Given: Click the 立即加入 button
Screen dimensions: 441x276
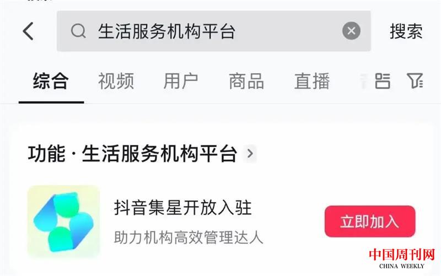Looking at the screenshot, I should click(370, 221).
